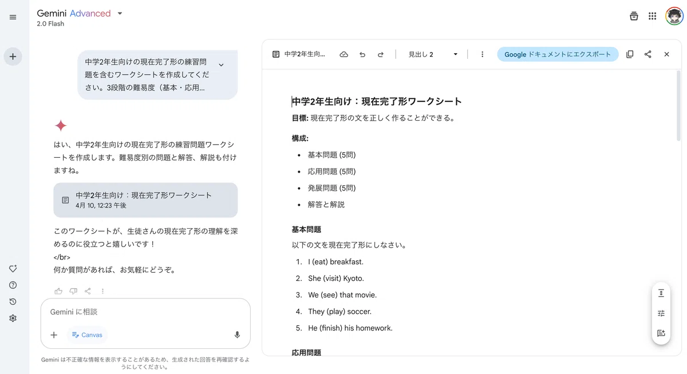Open canvas toolbar more options menu
This screenshot has width=687, height=374.
click(482, 54)
